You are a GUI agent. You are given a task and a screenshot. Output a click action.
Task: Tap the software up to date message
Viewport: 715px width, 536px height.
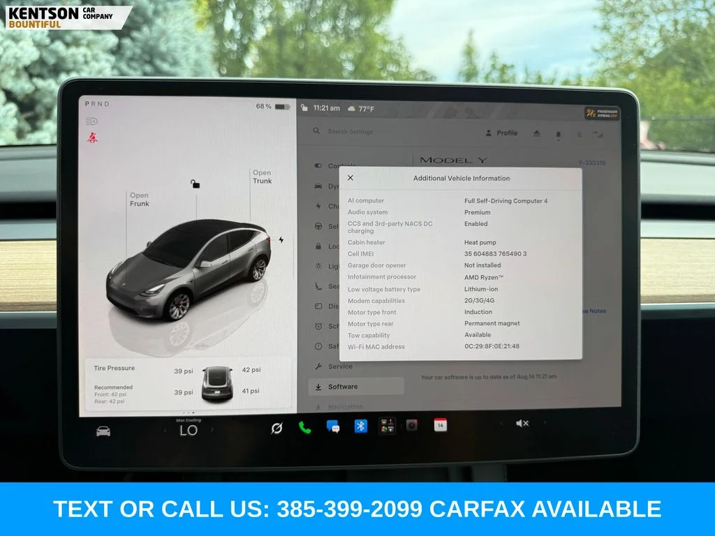click(488, 377)
